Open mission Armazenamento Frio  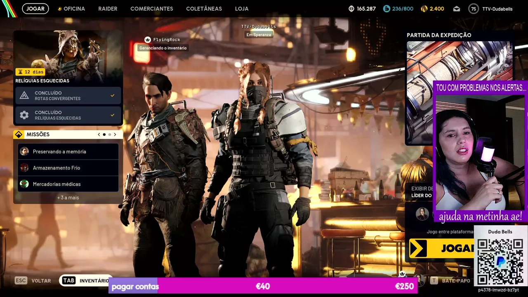(x=68, y=168)
